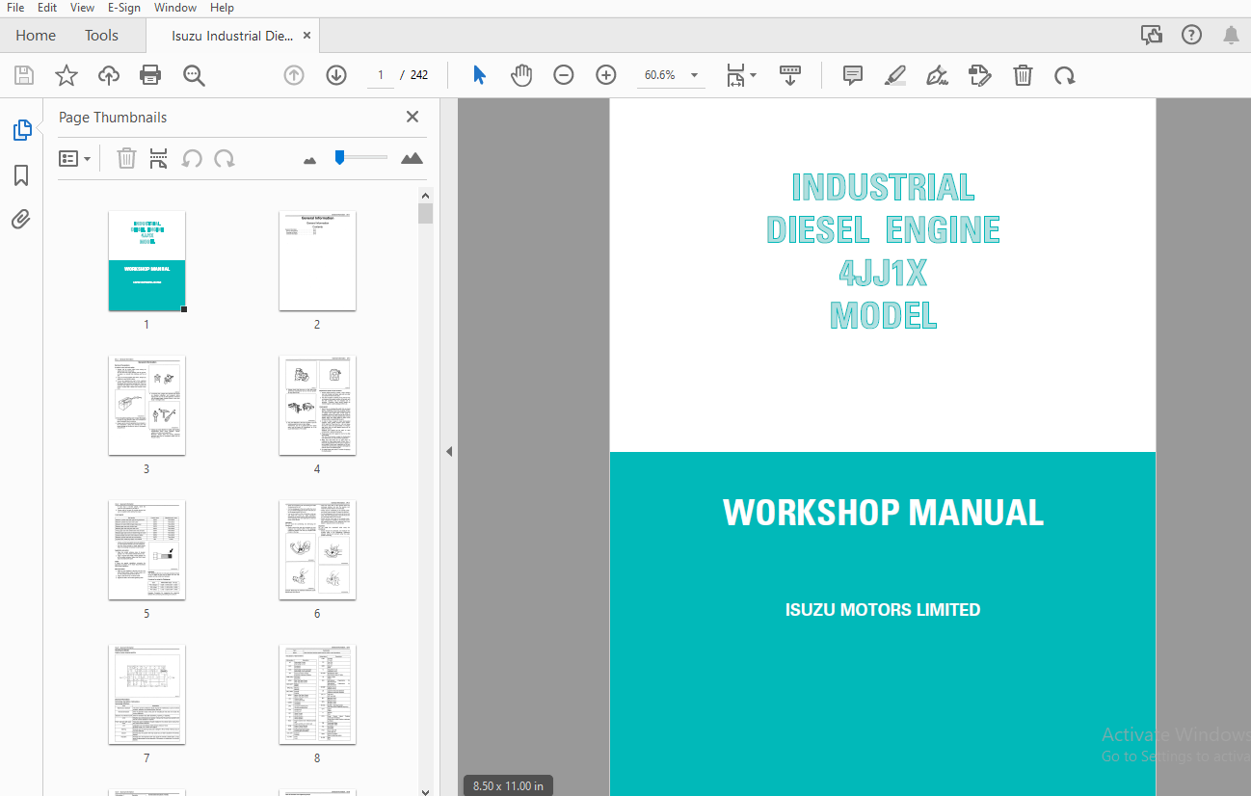This screenshot has height=796, width=1251.
Task: Upload the file to the cloud
Action: (109, 75)
